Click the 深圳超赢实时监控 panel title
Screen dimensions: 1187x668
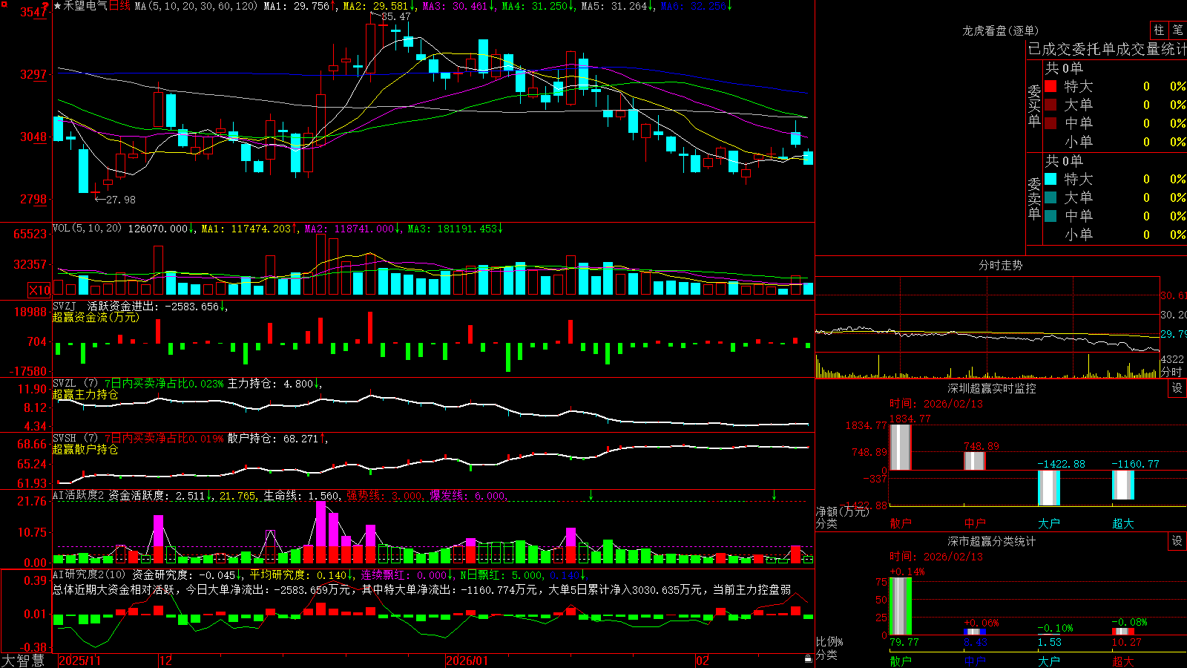click(992, 388)
